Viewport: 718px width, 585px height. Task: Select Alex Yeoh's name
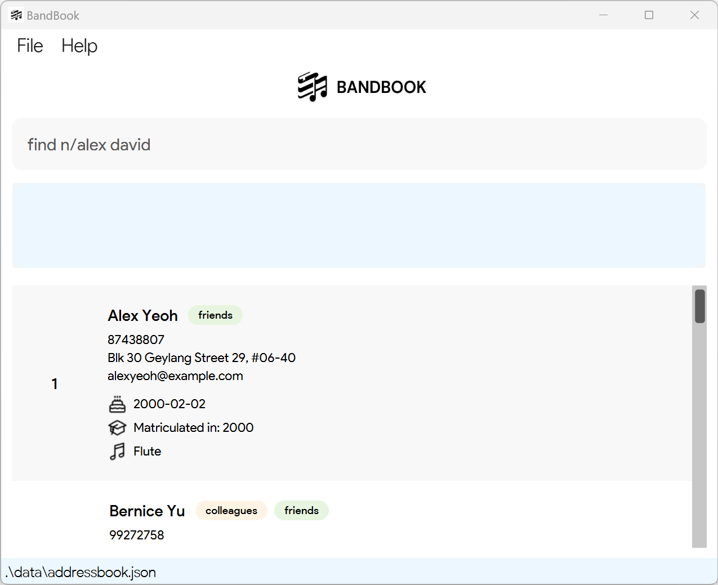coord(143,315)
